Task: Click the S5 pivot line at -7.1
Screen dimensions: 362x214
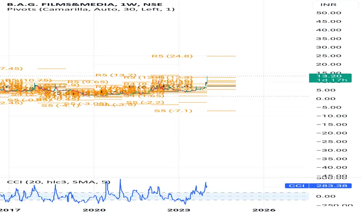Action: 221,111
